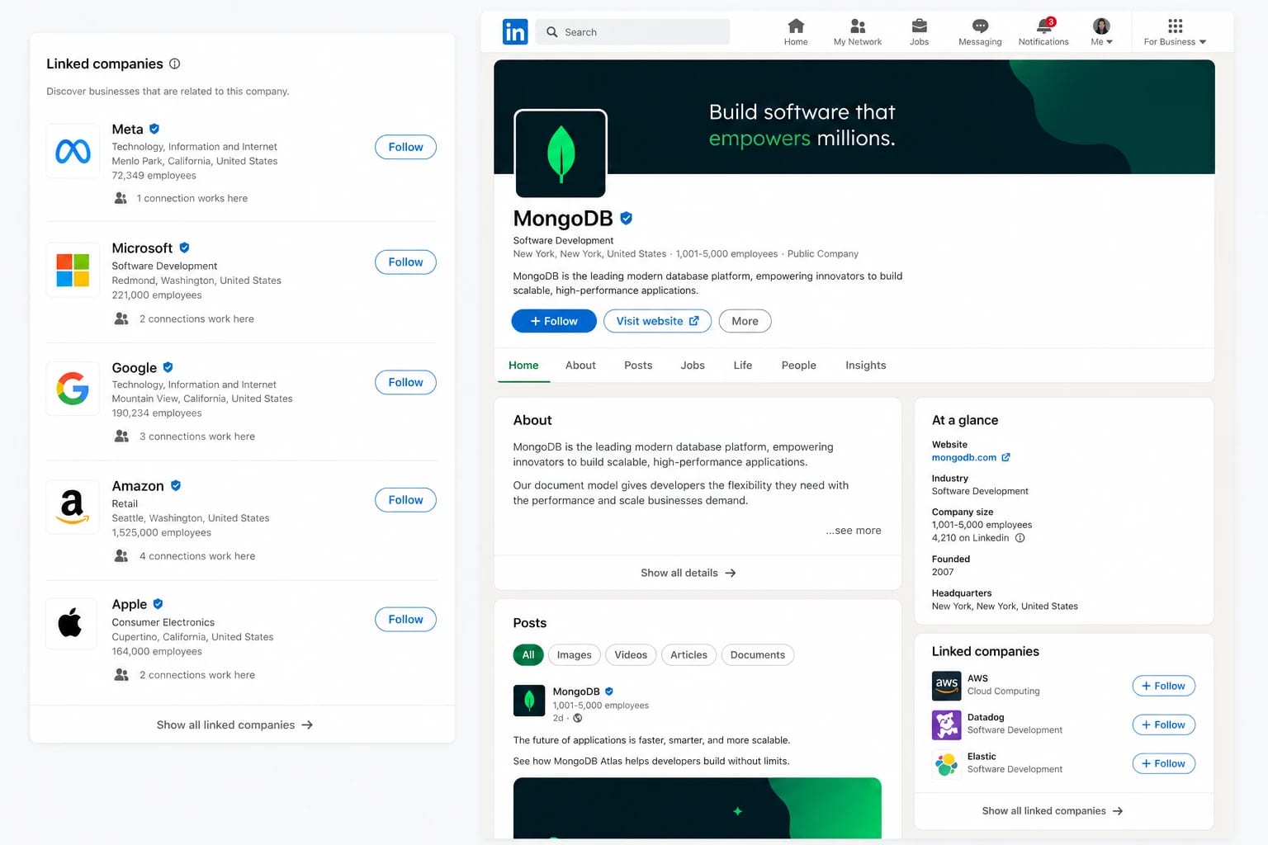Viewport: 1268px width, 845px height.
Task: Click the Amazon logo
Action: (73, 507)
